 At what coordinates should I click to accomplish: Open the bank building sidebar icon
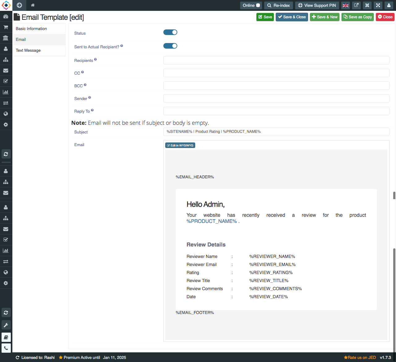point(6,38)
